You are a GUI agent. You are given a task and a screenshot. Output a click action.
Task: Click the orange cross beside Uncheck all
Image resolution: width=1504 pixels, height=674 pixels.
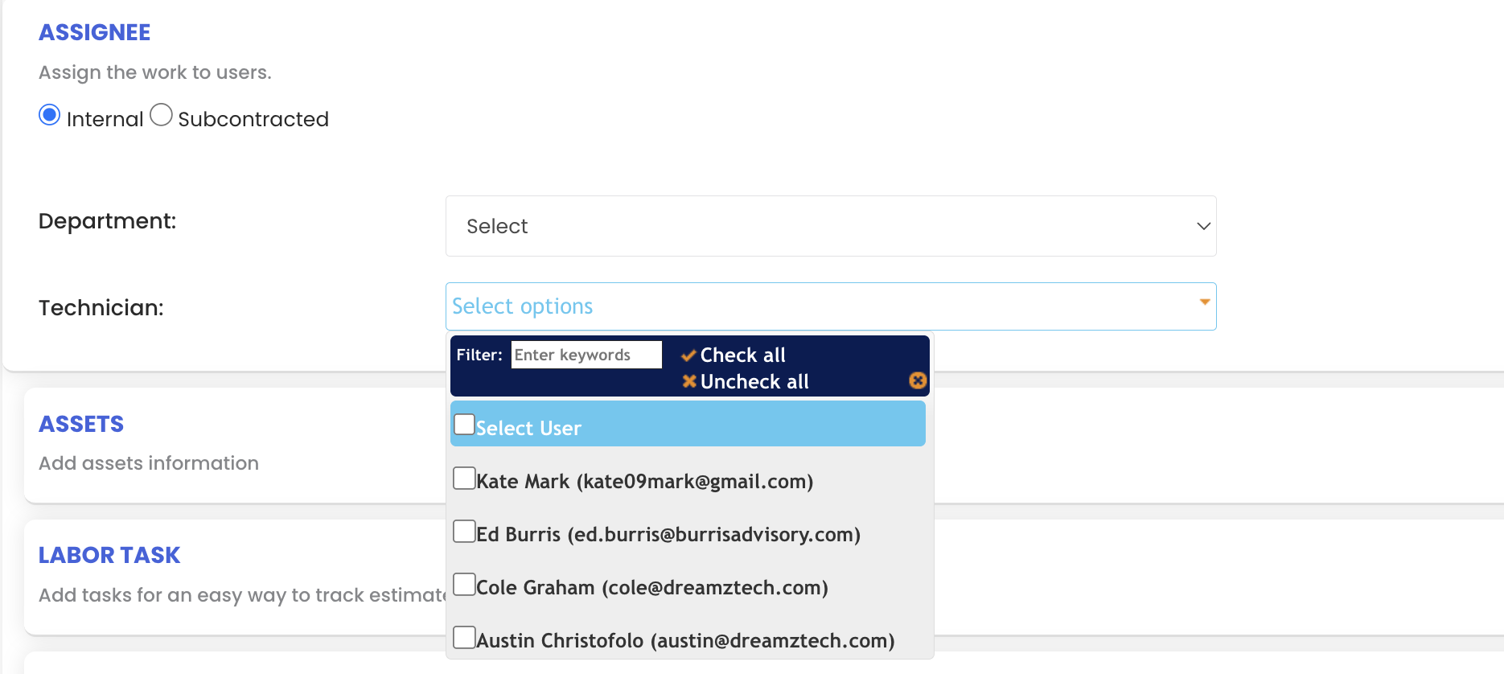[689, 381]
